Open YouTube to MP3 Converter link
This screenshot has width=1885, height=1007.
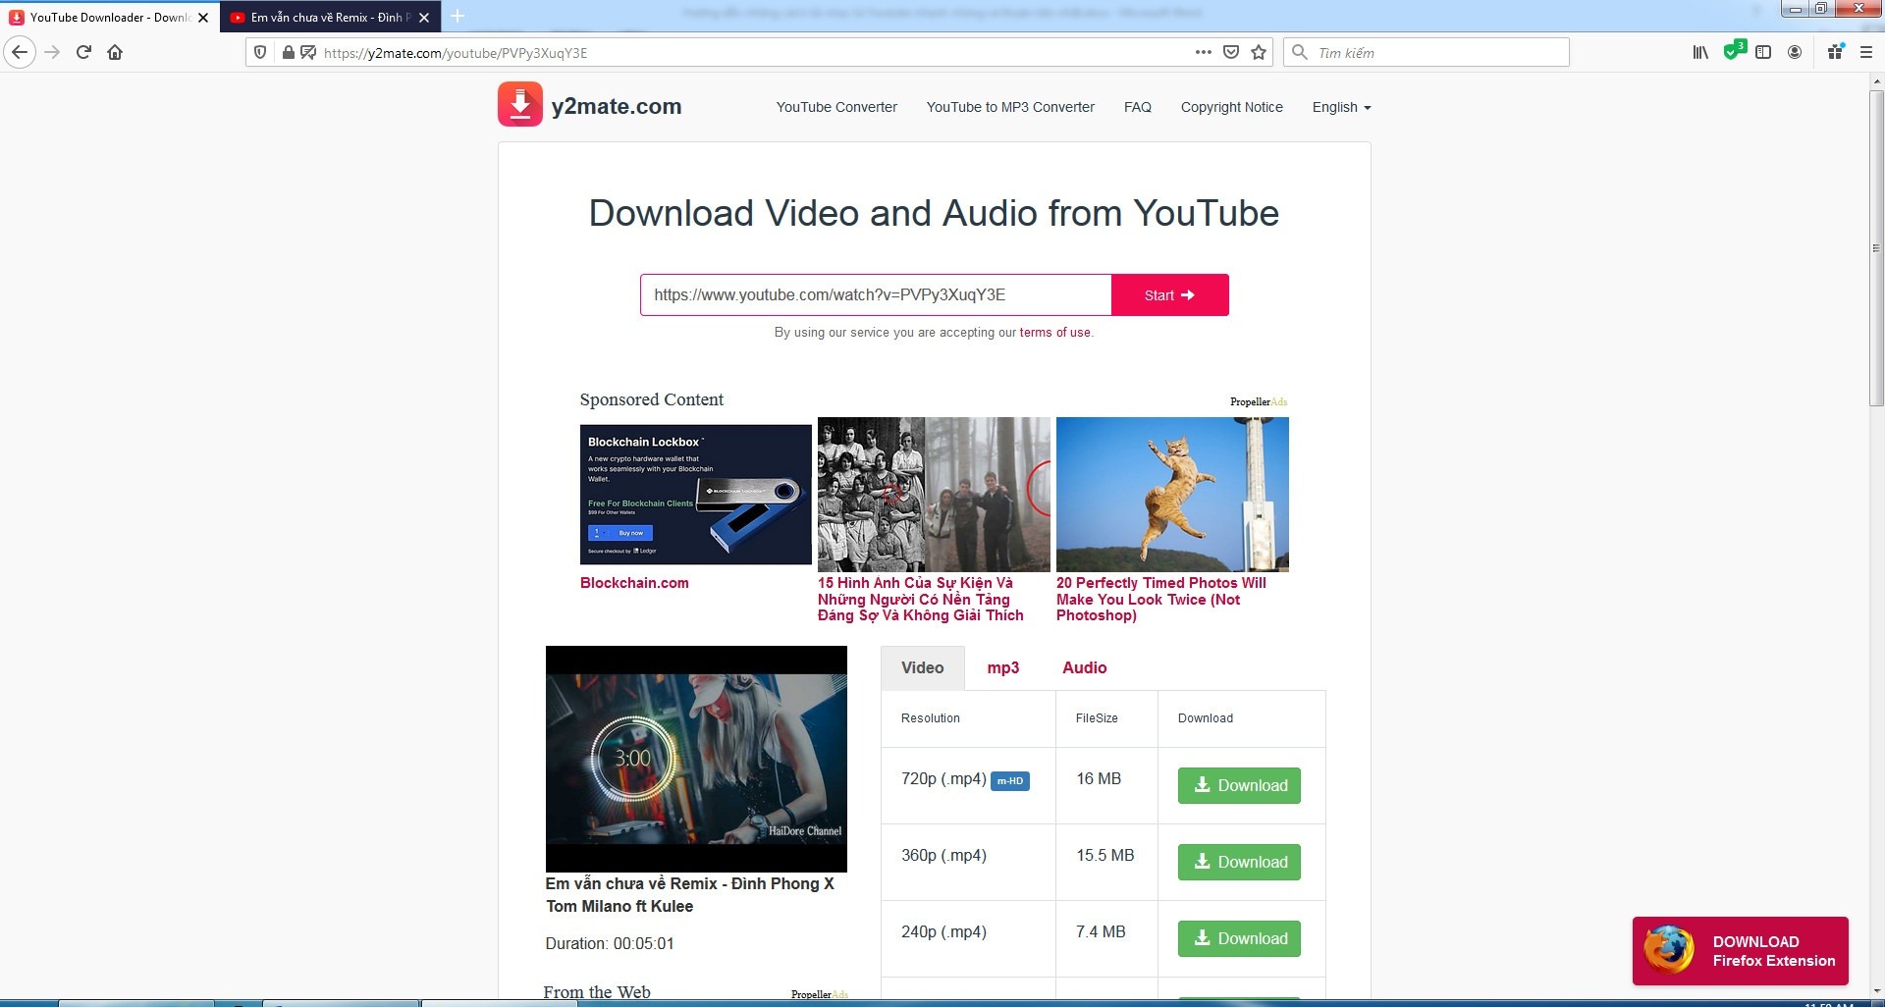pyautogui.click(x=1010, y=107)
